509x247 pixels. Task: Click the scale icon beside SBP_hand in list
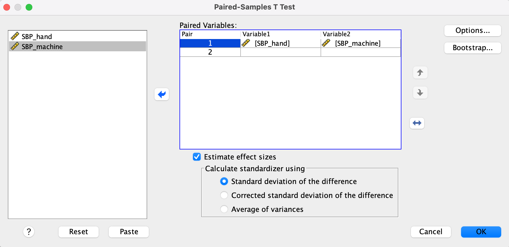[15, 36]
